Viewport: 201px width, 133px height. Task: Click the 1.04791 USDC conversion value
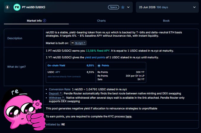pyautogui.click(x=96, y=89)
